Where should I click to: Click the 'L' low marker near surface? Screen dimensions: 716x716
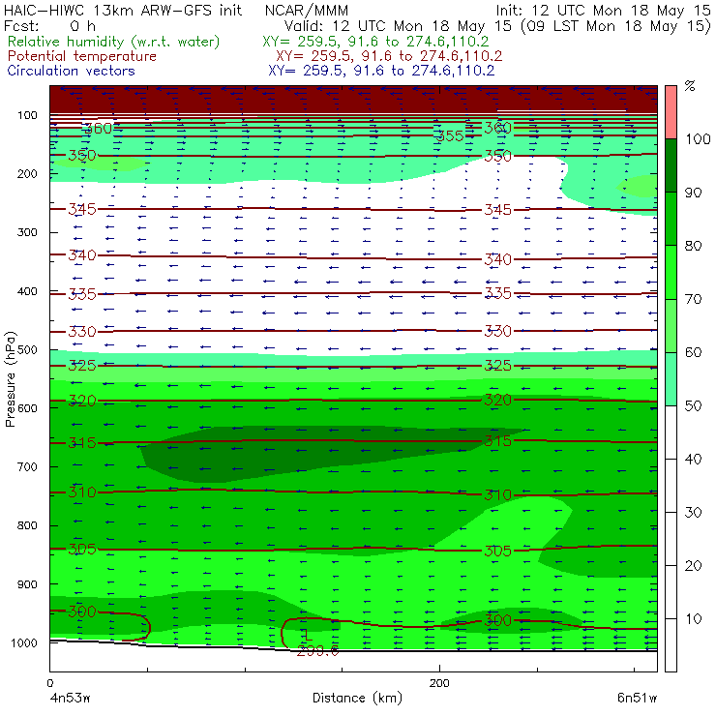(309, 635)
